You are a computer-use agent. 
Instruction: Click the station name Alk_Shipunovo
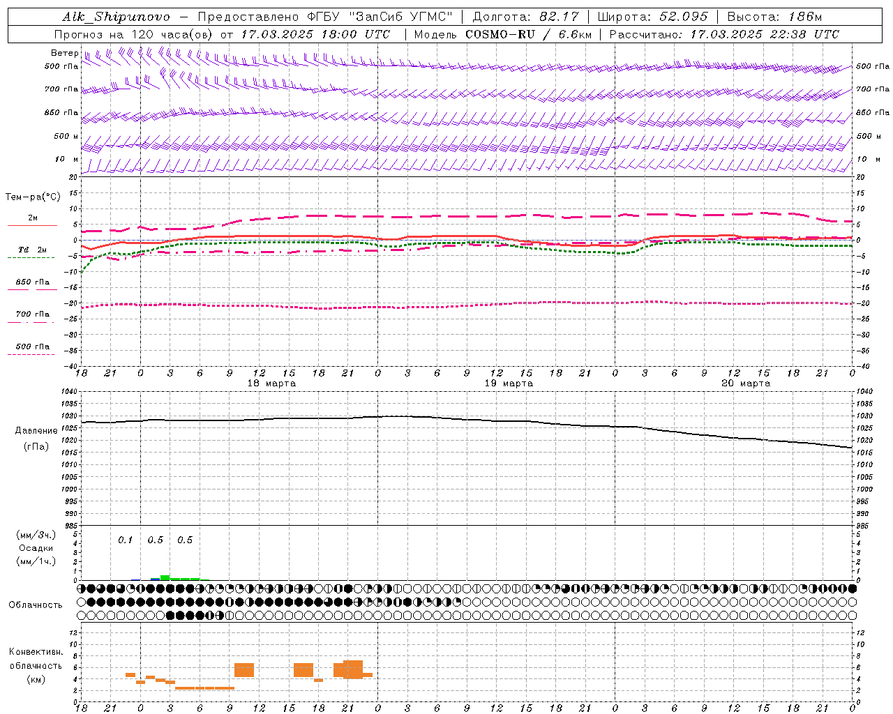point(116,17)
